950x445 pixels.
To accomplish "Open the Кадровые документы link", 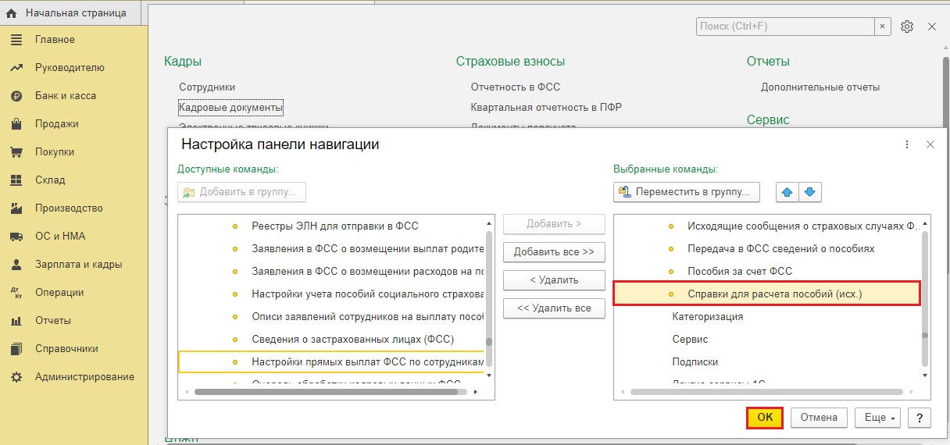I will (x=230, y=108).
